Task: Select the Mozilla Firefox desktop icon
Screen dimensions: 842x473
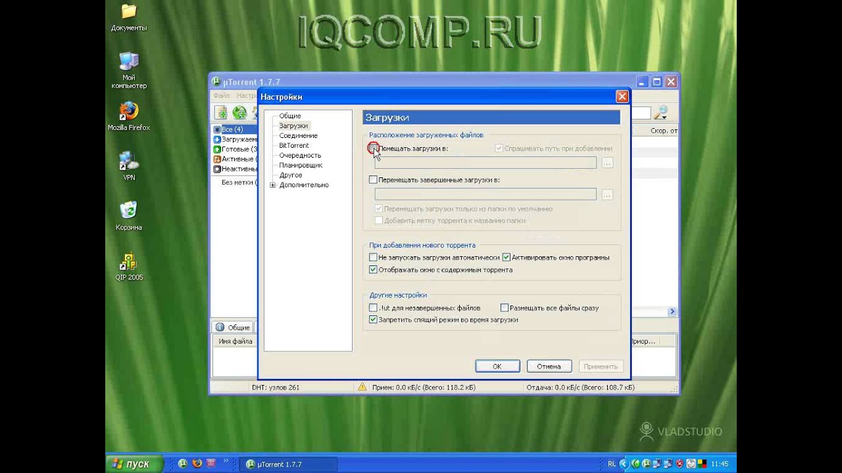Action: (x=129, y=116)
